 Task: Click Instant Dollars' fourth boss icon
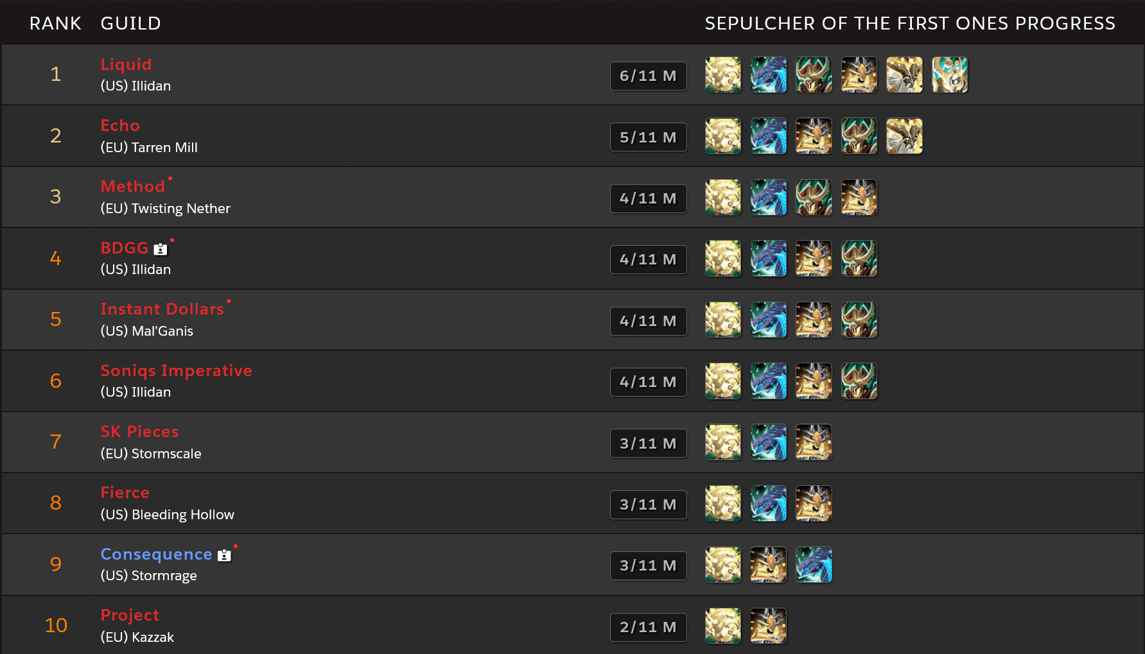[859, 320]
